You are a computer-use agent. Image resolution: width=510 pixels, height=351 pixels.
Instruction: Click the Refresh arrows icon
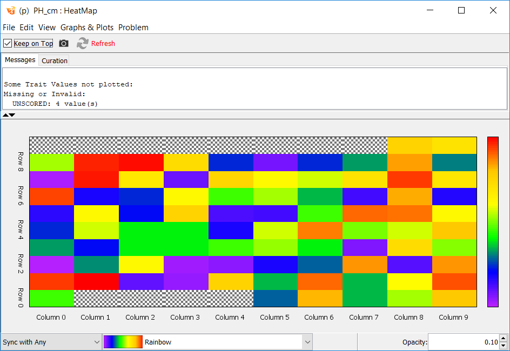click(x=82, y=43)
